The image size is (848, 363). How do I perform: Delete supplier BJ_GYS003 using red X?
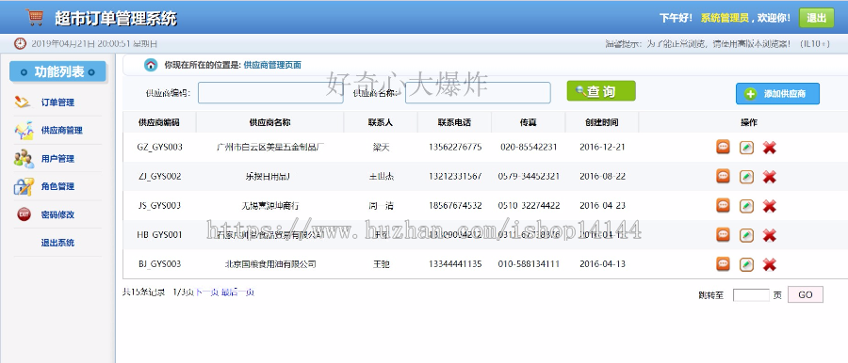(769, 264)
